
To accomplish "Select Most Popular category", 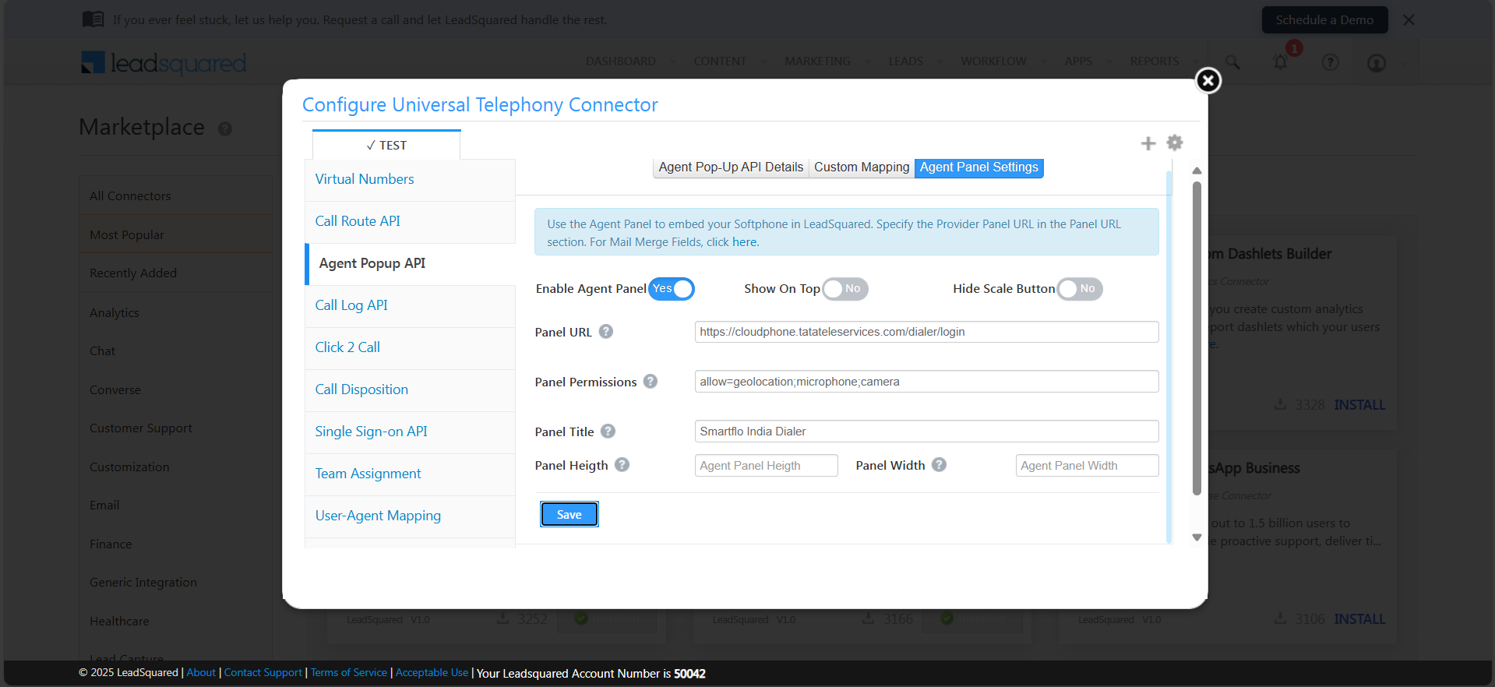I will pos(176,235).
